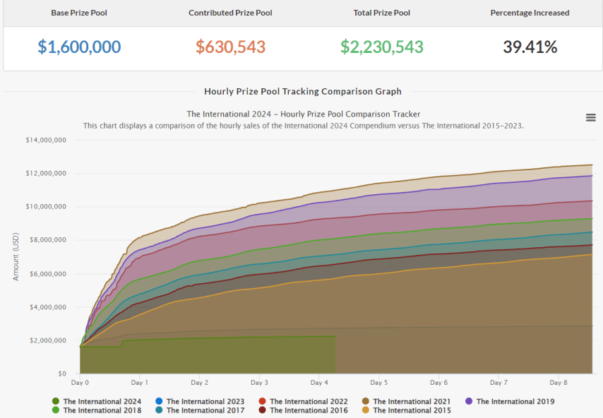Click the $14,000,000 y-axis label
The width and height of the screenshot is (603, 418).
point(46,140)
